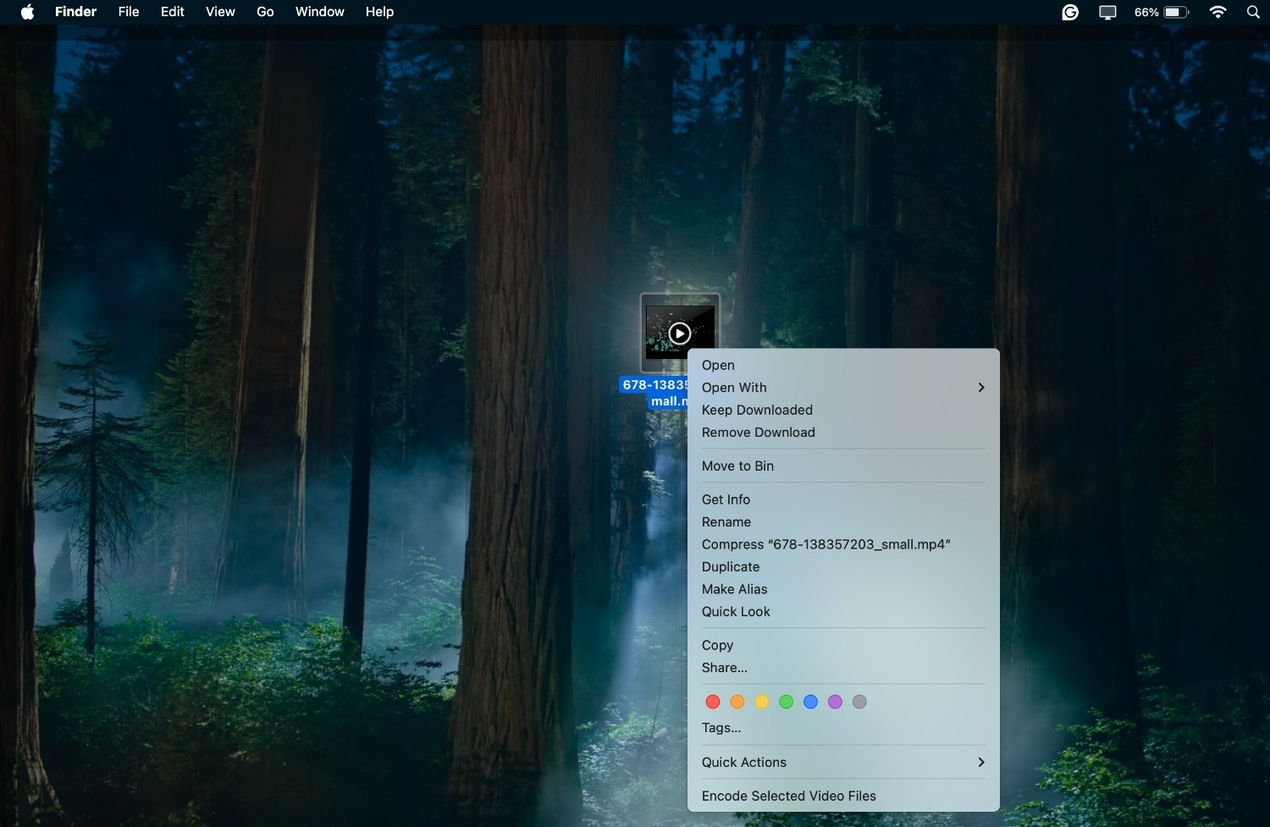The height and width of the screenshot is (827, 1270).
Task: Click the Open With chevron arrow
Action: (981, 388)
